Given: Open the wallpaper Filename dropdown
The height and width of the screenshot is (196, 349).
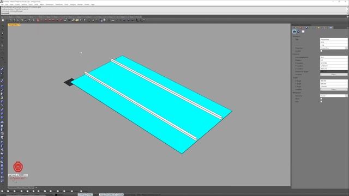Looking at the screenshot, I should 334,96.
